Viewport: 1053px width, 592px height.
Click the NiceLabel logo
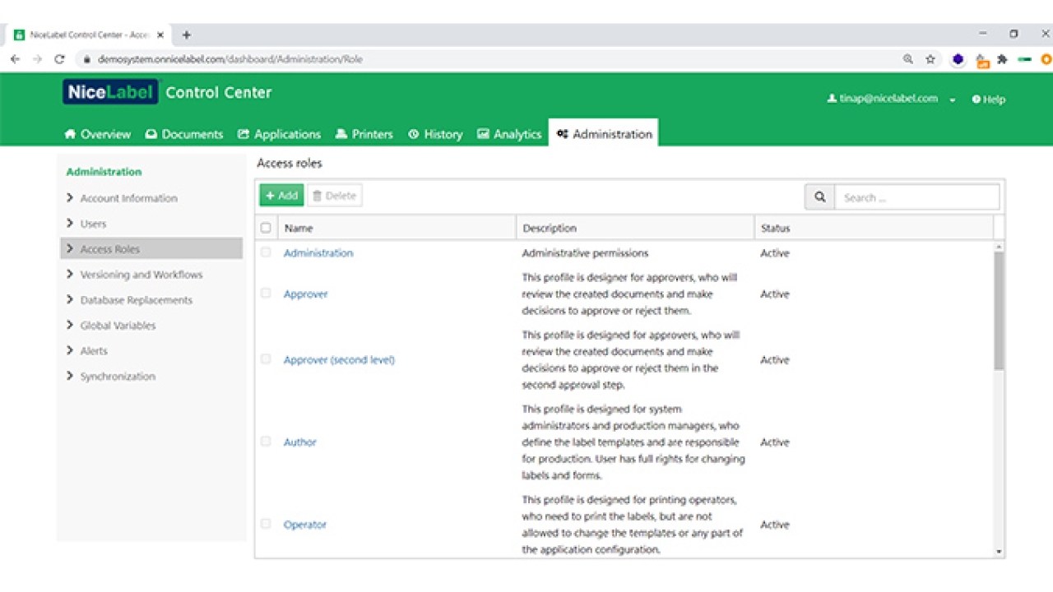click(x=110, y=92)
